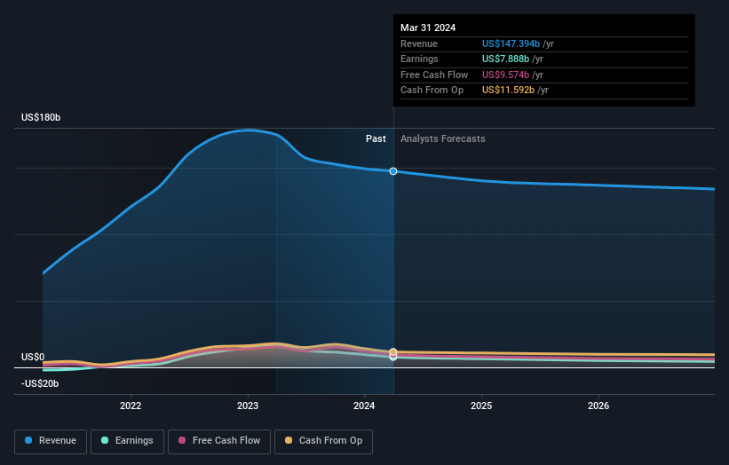Select the orange Cash From Op data point marker
Viewport: 729px width, 465px height.
click(x=393, y=351)
